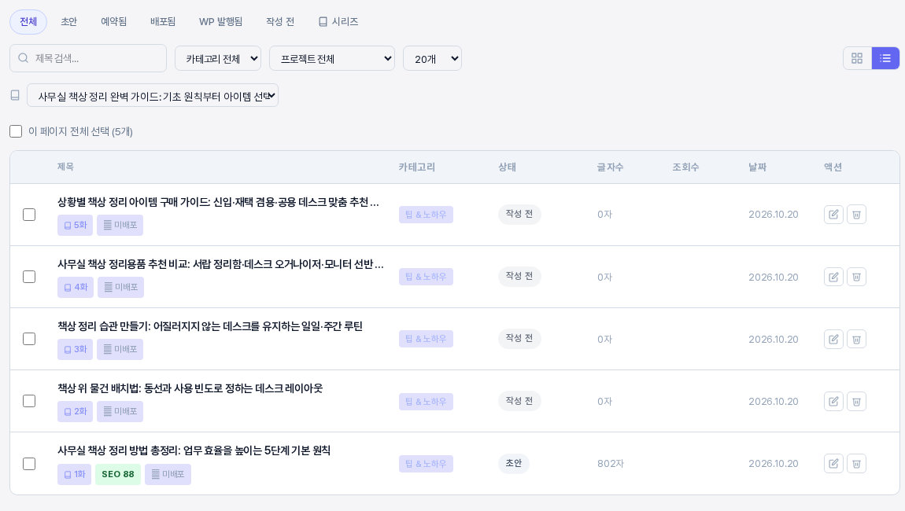Click the 3화 episode badge
This screenshot has width=905, height=511.
coord(75,350)
